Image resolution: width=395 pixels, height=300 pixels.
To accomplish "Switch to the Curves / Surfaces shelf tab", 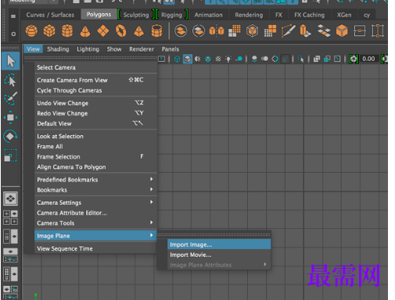I will (x=50, y=15).
